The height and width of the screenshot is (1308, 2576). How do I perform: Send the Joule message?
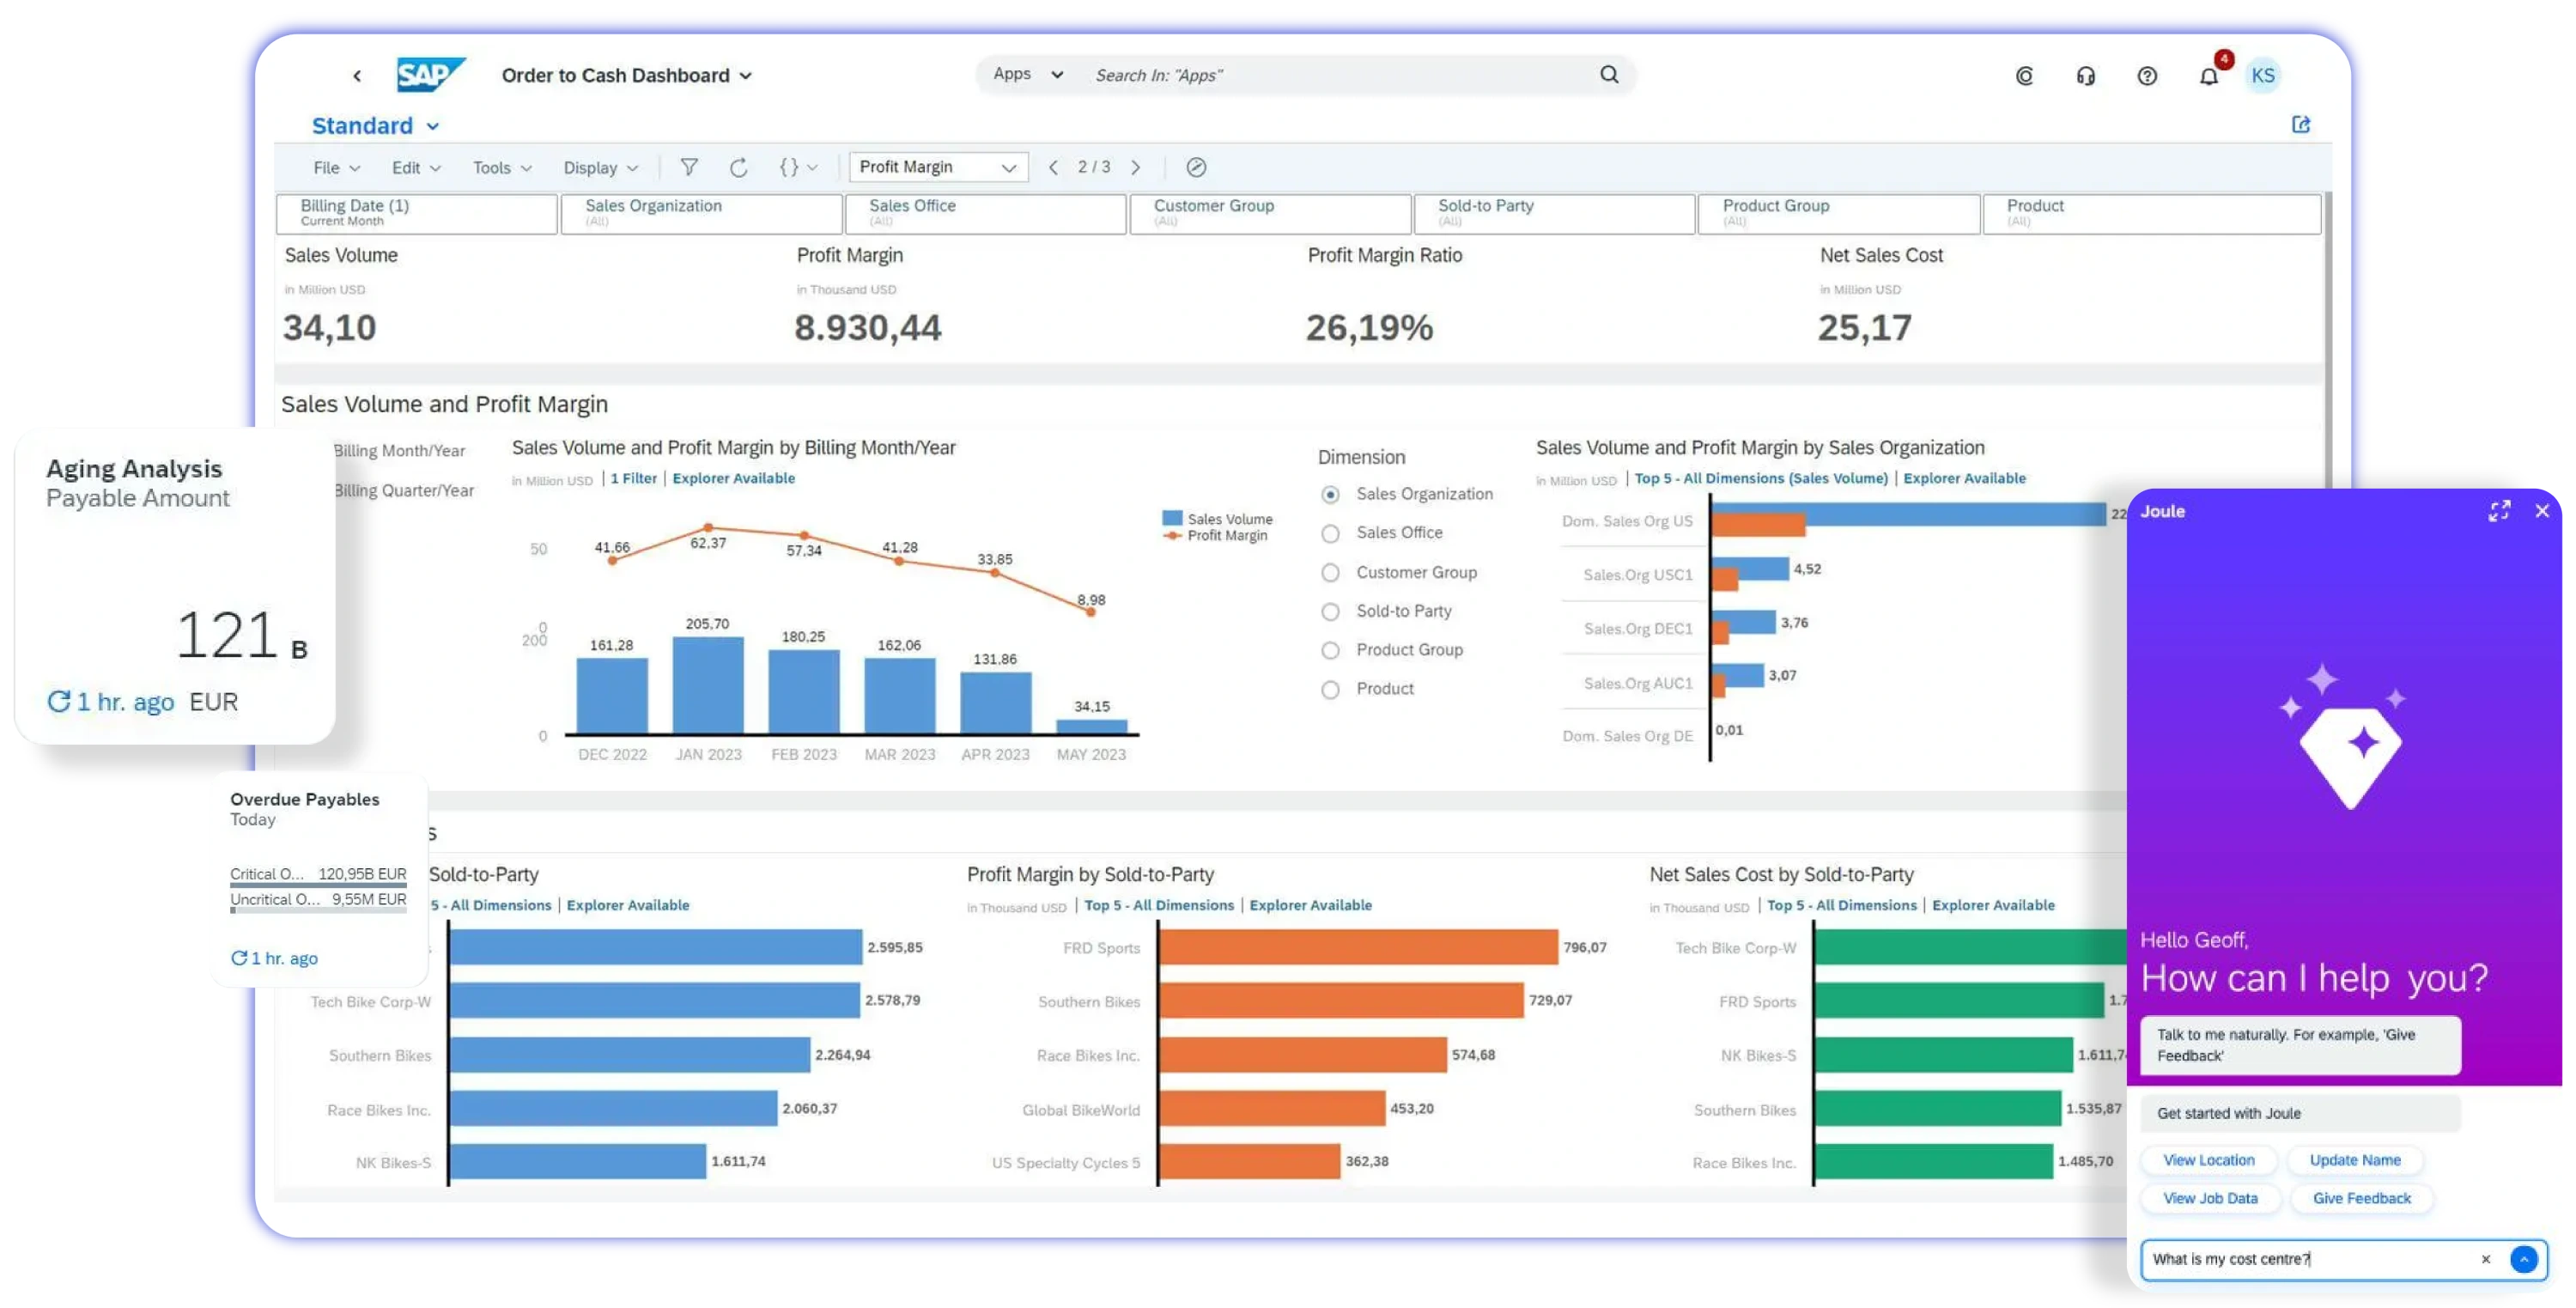point(2523,1259)
